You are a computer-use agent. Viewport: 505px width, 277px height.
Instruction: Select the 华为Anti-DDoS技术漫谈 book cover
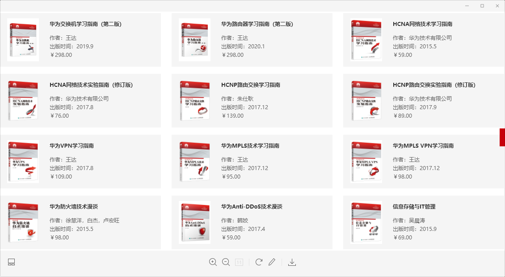[x=194, y=222]
